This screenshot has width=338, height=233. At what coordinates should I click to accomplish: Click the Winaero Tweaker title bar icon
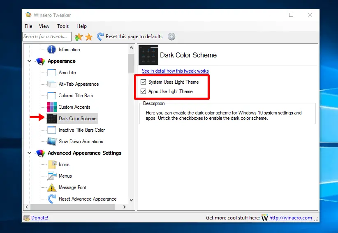(28, 15)
